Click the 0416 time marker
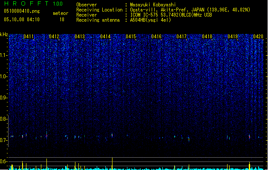The height and width of the screenshot is (170, 268). pos(156,37)
